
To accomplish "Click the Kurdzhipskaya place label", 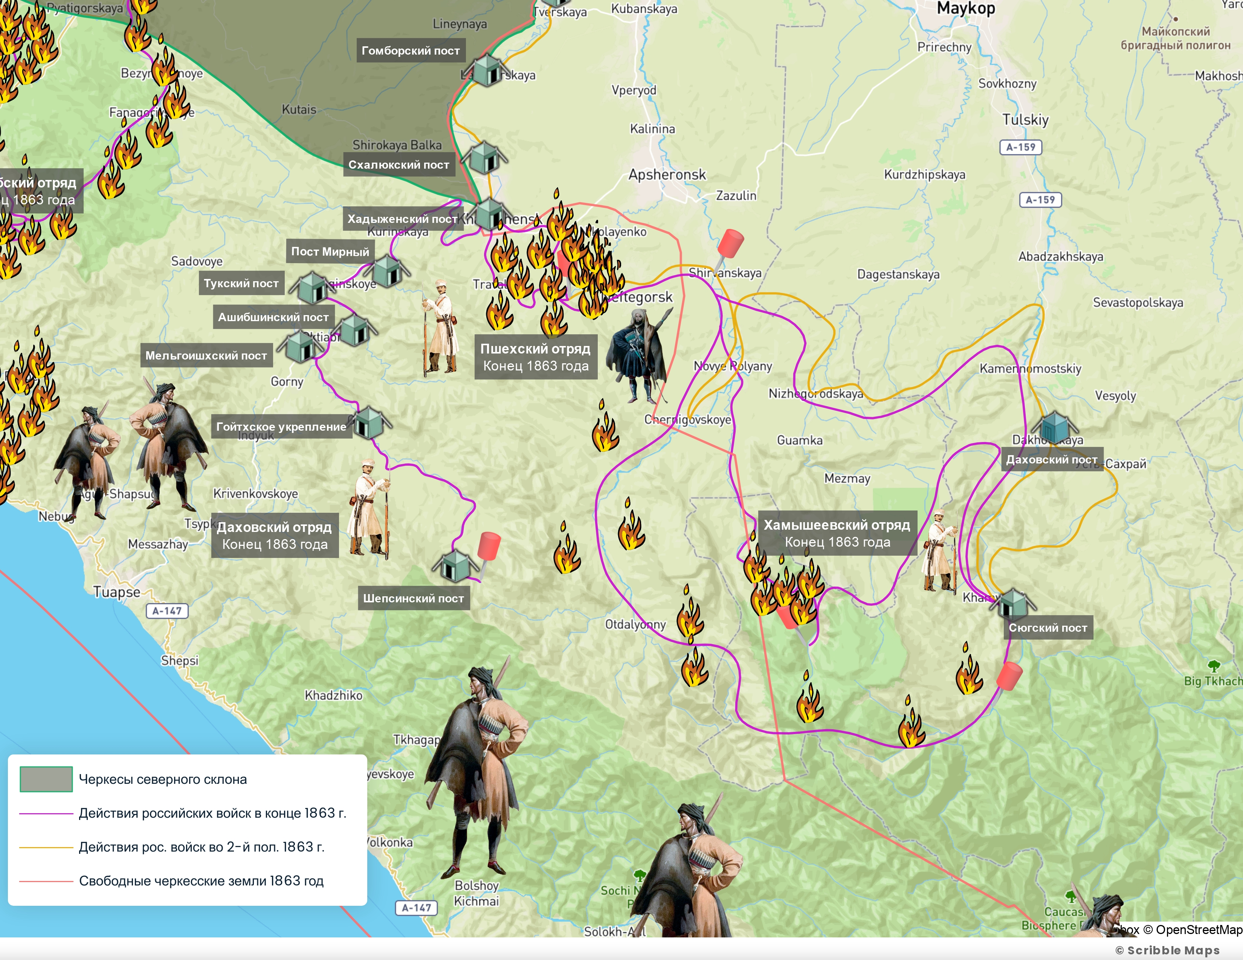I will [924, 175].
